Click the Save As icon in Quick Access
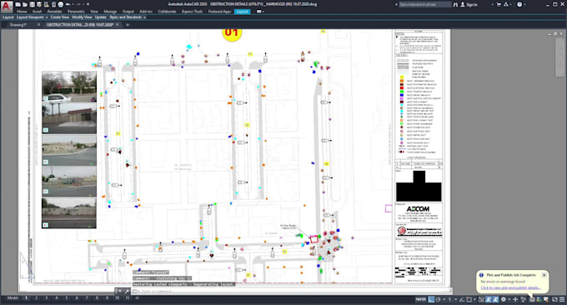 [x=39, y=4]
